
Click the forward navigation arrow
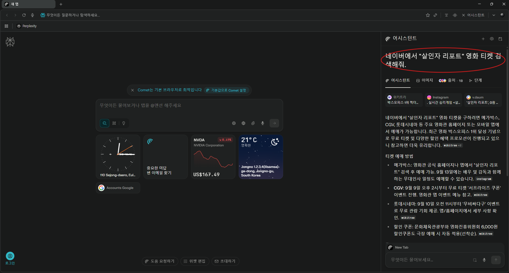[15, 15]
